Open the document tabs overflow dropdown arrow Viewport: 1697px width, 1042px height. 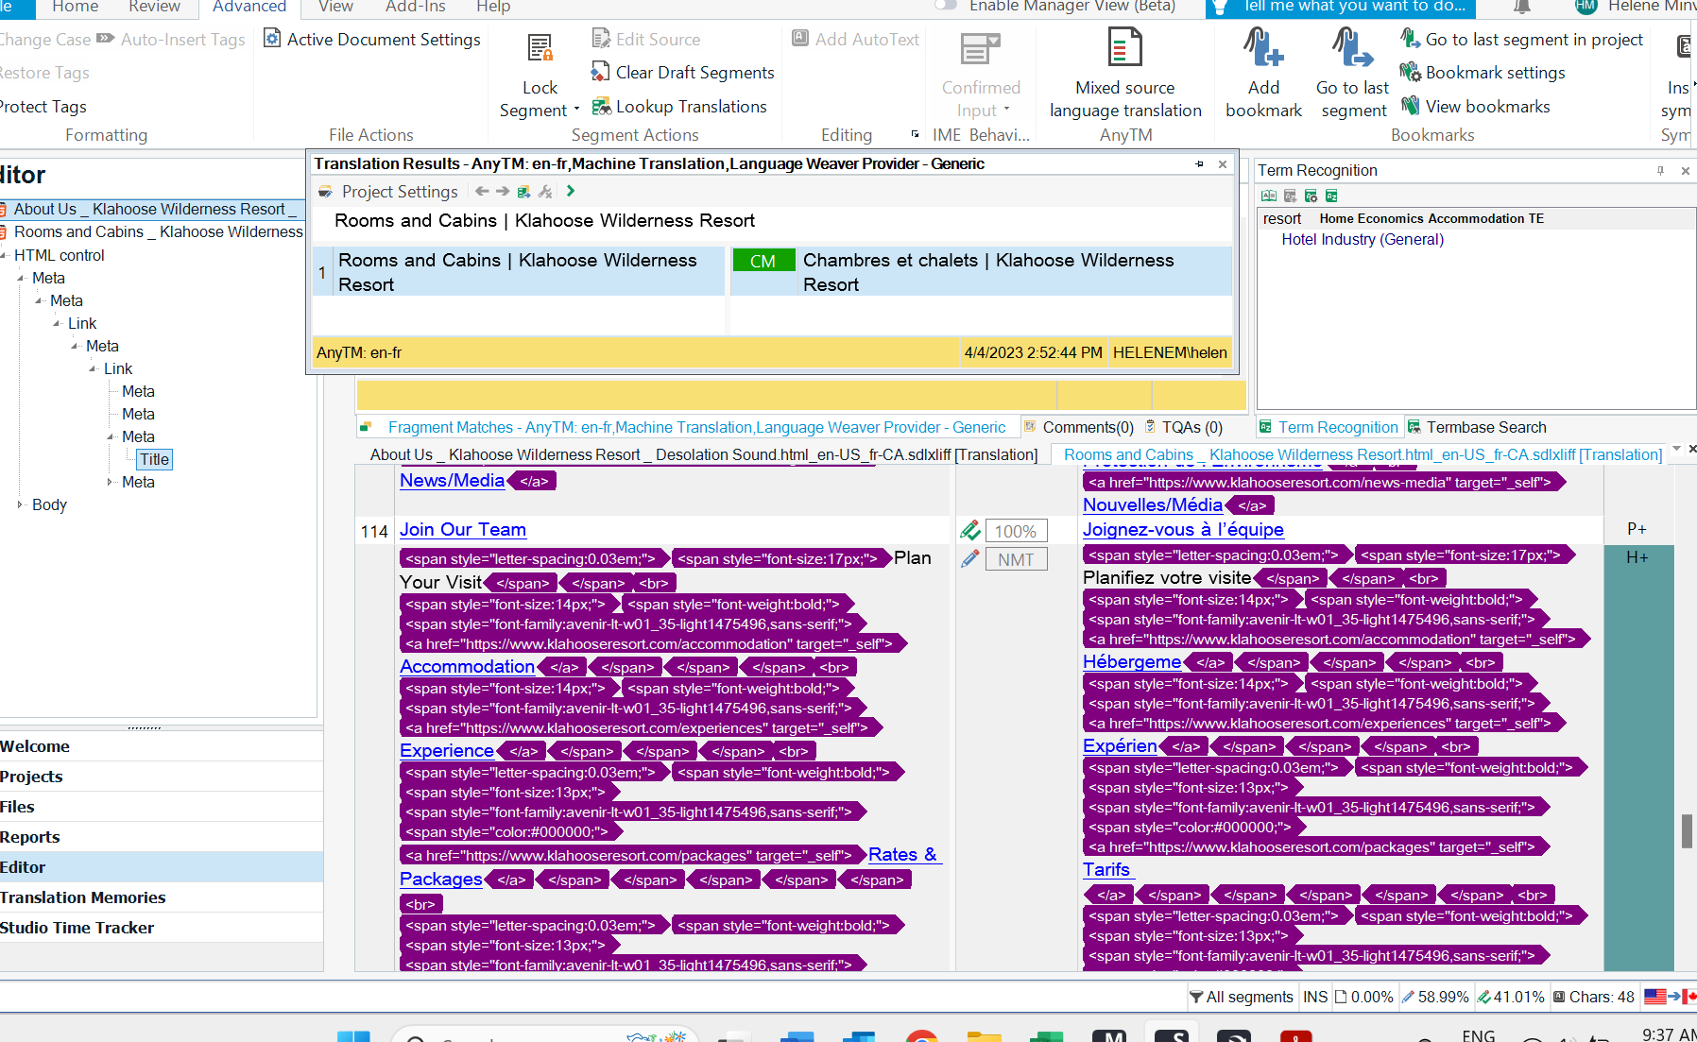tap(1676, 449)
